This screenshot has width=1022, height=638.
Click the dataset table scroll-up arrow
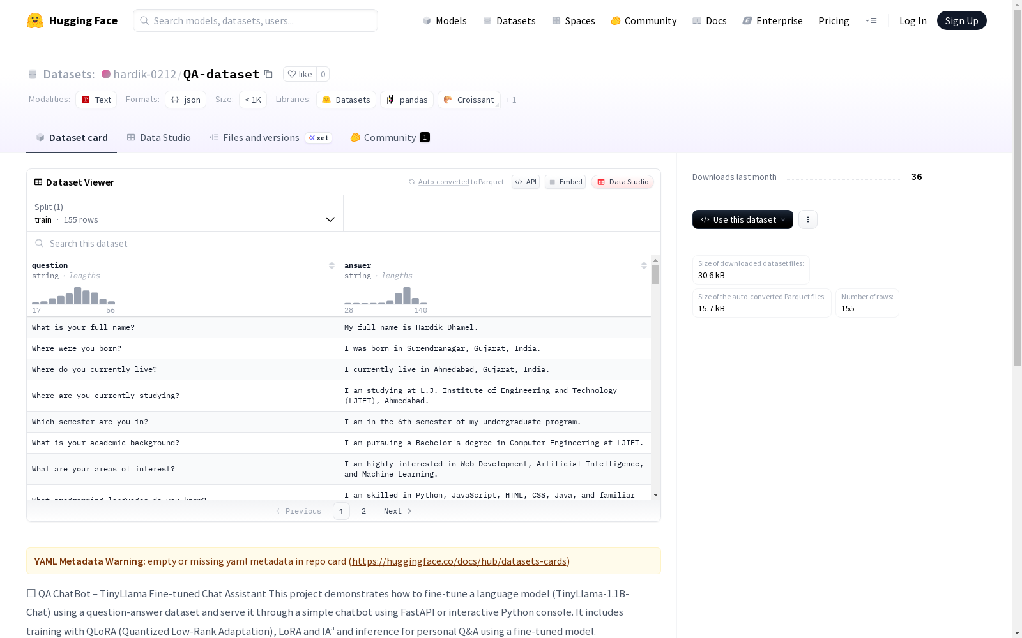655,260
